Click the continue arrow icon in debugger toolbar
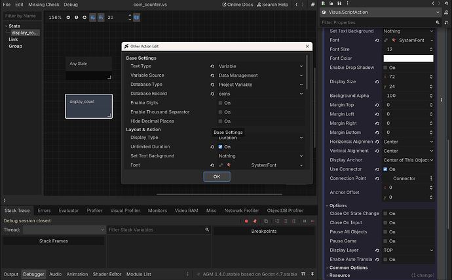452x280 pixels. click(x=312, y=221)
